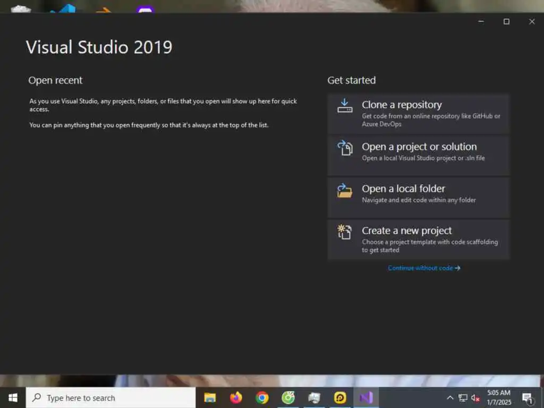Open the yellow rounded-square app on taskbar
The width and height of the screenshot is (544, 408).
[x=340, y=397]
